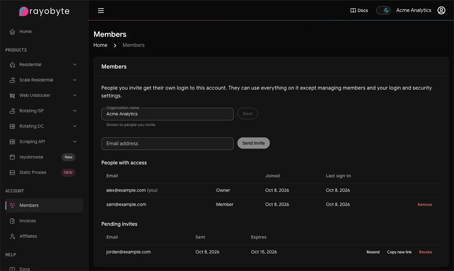Click the Static Proxies icon
This screenshot has width=454, height=271.
click(x=12, y=172)
